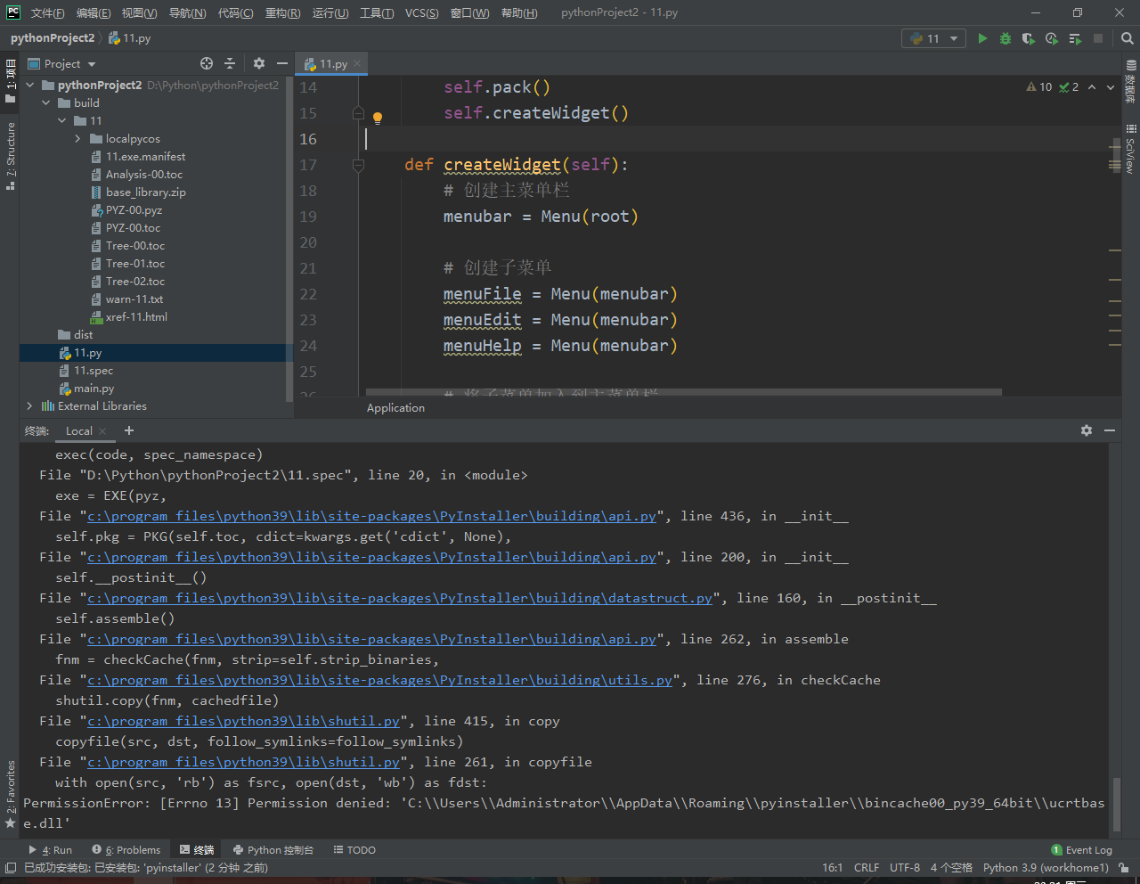
Task: Hide the Project panel with minus icon
Action: coord(281,63)
